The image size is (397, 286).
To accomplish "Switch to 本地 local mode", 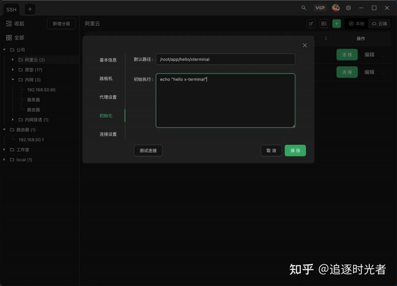I will pyautogui.click(x=356, y=24).
